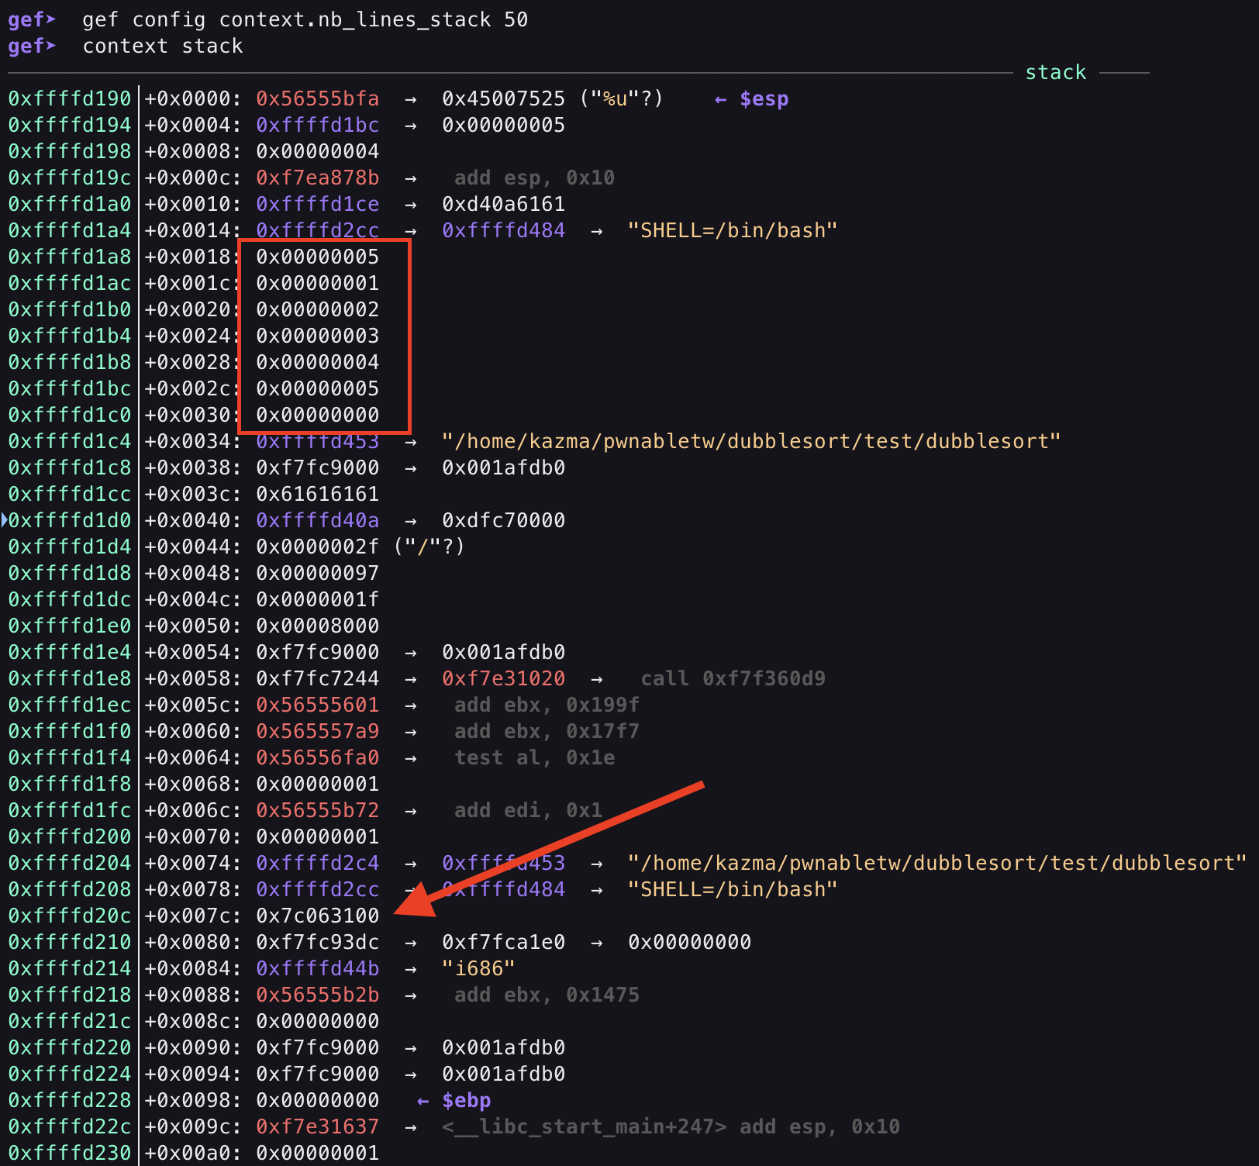Image resolution: width=1259 pixels, height=1166 pixels.
Task: Click the dereferenced value 0xd40a6161
Action: pos(503,204)
